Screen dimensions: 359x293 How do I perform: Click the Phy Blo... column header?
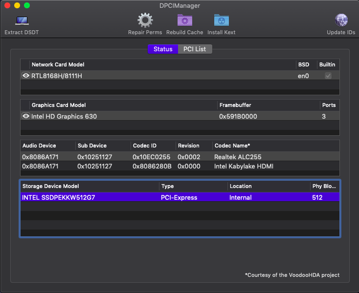point(324,186)
